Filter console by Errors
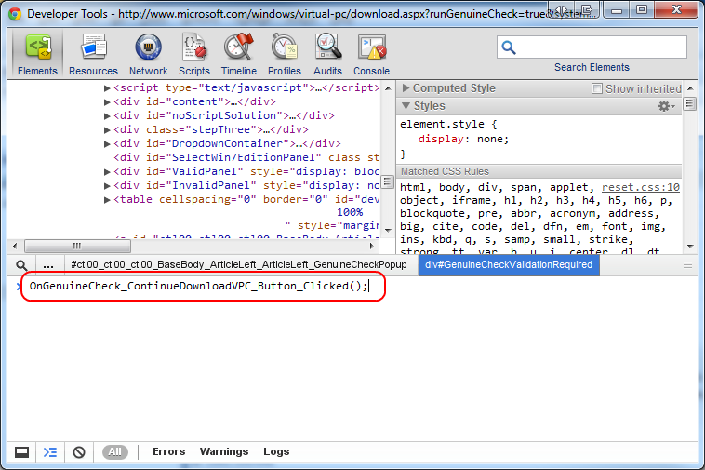705x470 pixels. (168, 451)
